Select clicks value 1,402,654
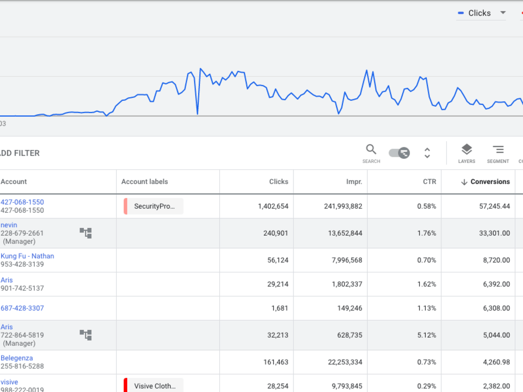This screenshot has width=523, height=392. point(273,206)
